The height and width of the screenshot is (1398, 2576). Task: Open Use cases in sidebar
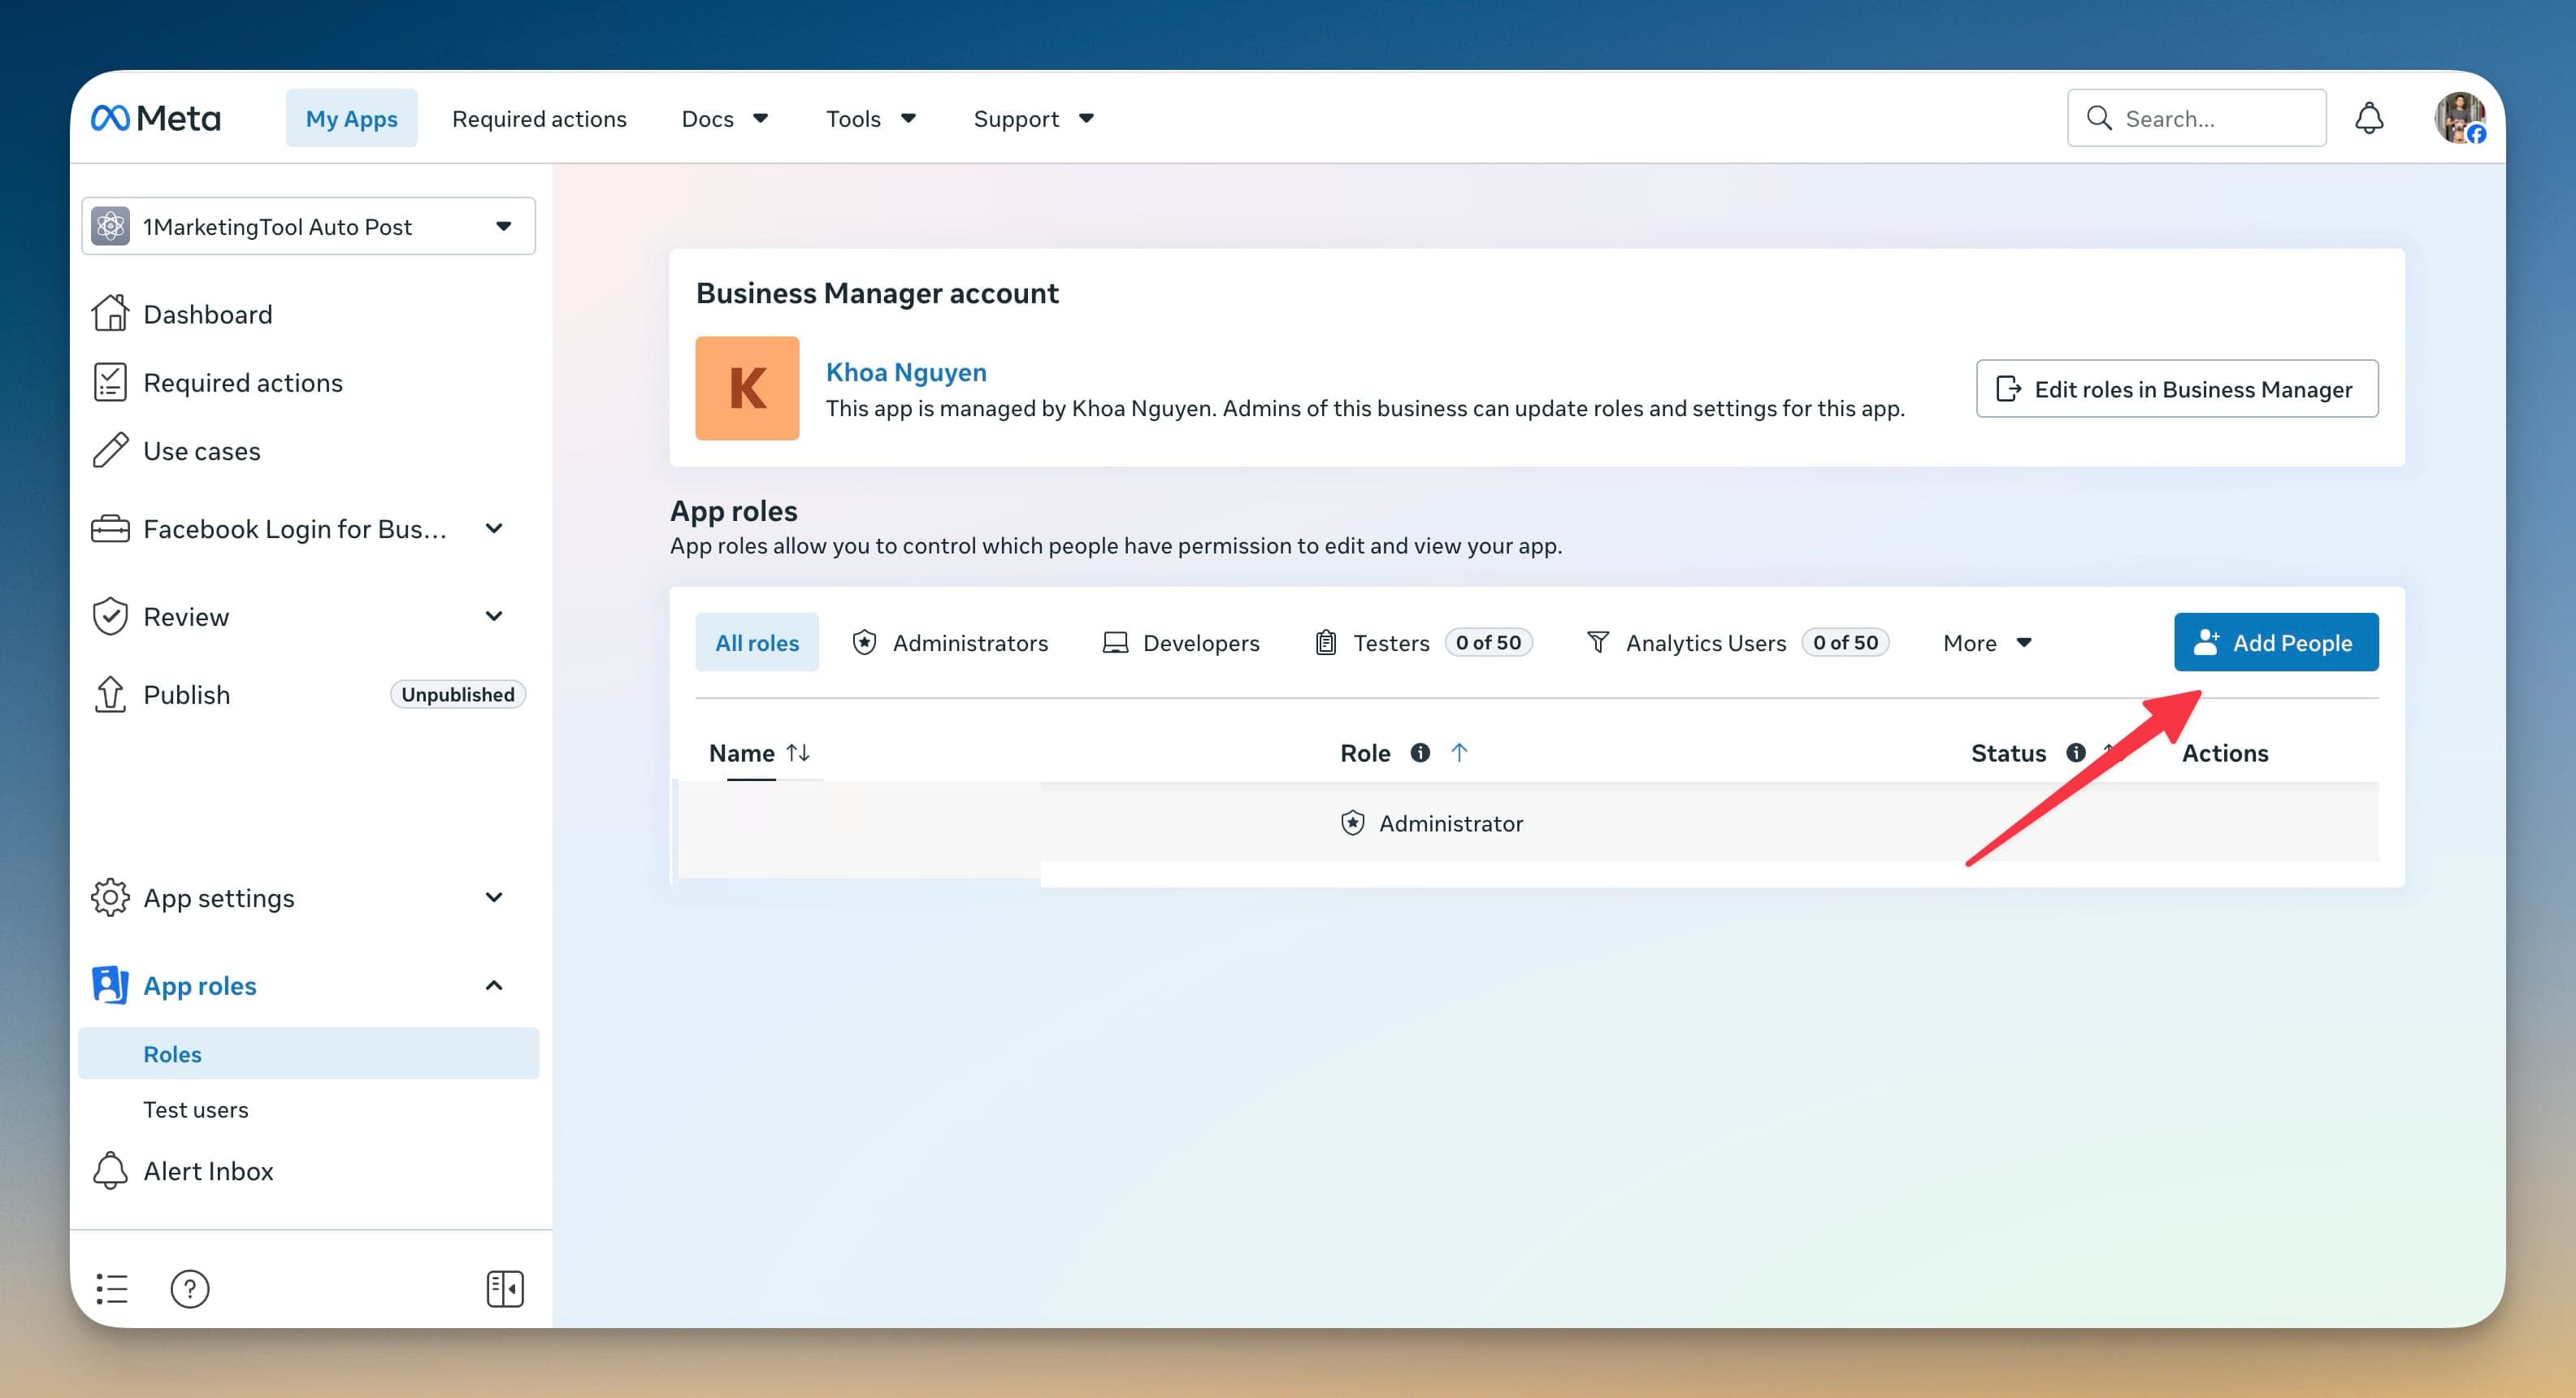tap(201, 450)
